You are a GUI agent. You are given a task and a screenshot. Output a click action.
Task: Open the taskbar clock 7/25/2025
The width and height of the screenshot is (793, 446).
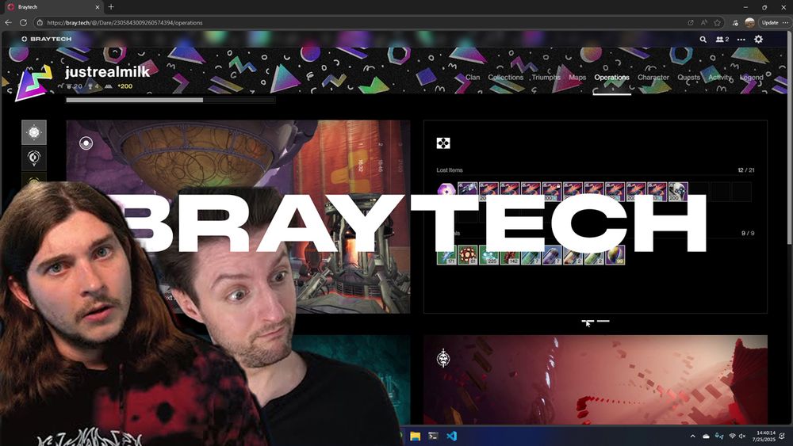click(x=766, y=436)
